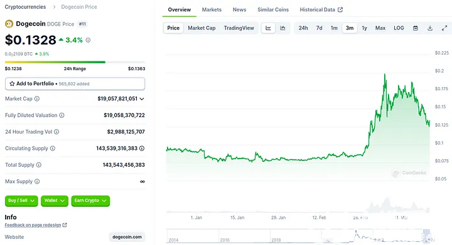The height and width of the screenshot is (245, 452).
Task: Open Feedback on page redesign link
Action: tap(36, 225)
